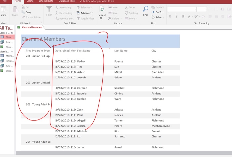Collapse the Class group in navigation pane
Viewport: 232px width, 157px height.
12,33
